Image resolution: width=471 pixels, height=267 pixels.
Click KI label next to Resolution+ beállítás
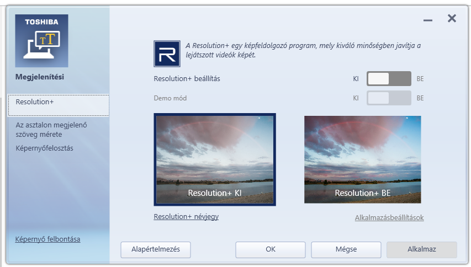click(356, 79)
